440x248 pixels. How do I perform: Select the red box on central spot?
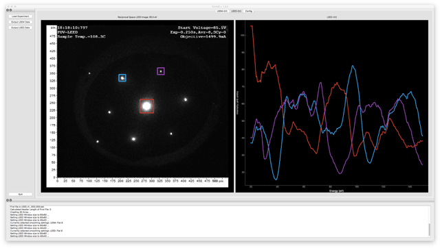[x=146, y=106]
